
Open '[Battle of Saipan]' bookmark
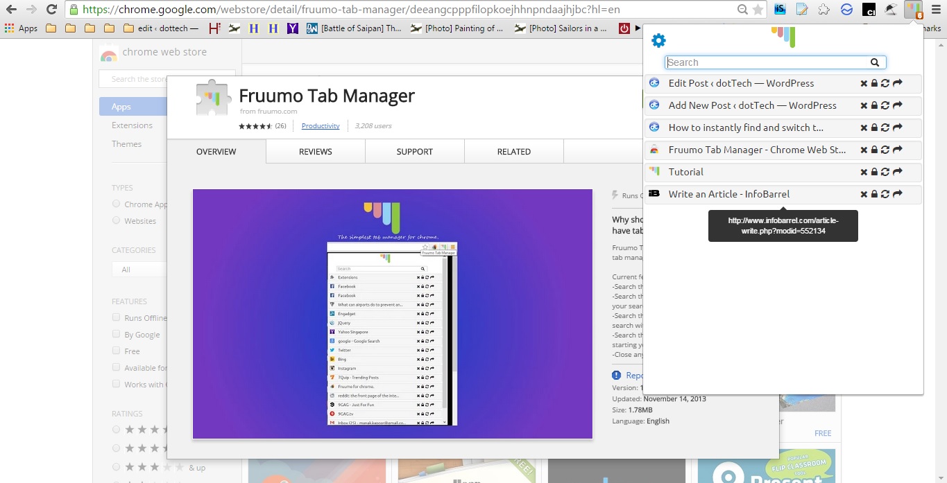(354, 28)
